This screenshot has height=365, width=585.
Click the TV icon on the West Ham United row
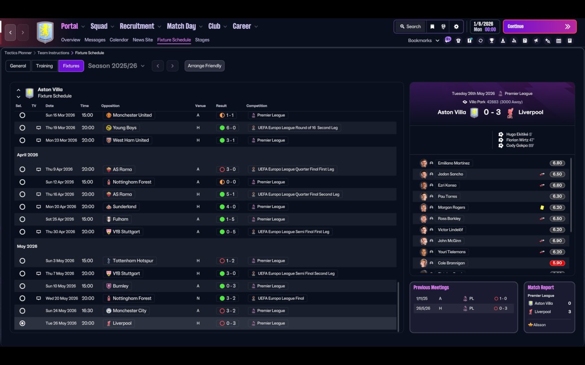click(38, 141)
